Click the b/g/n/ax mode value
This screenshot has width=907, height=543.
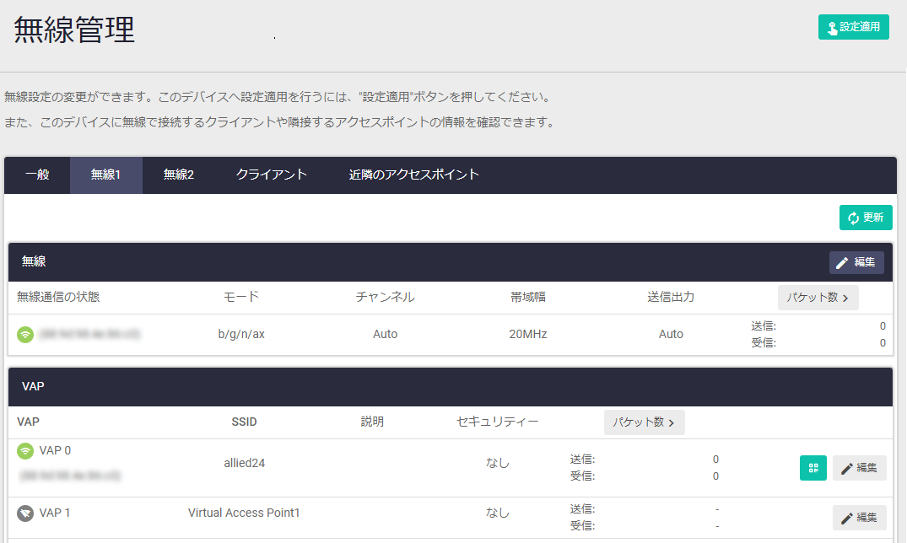tap(241, 334)
